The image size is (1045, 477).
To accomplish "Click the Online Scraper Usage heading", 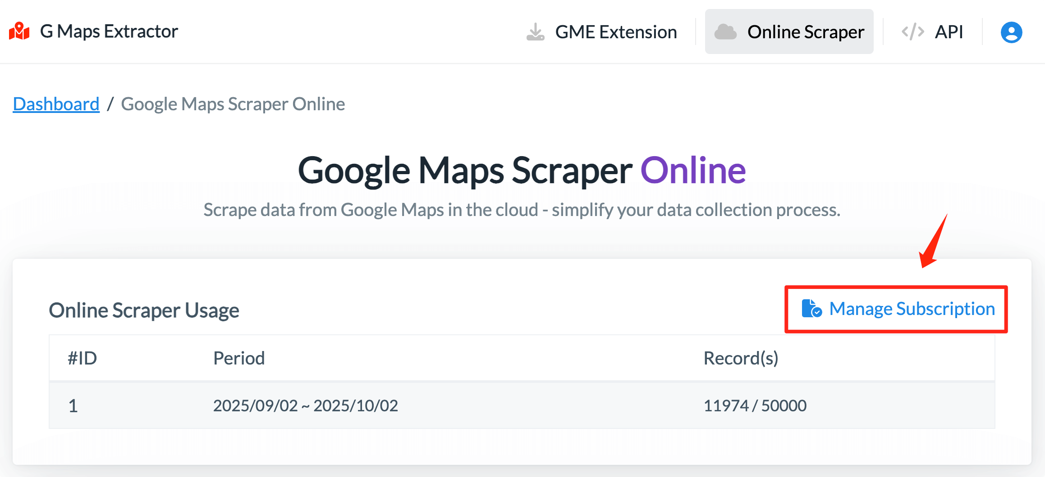I will [144, 310].
